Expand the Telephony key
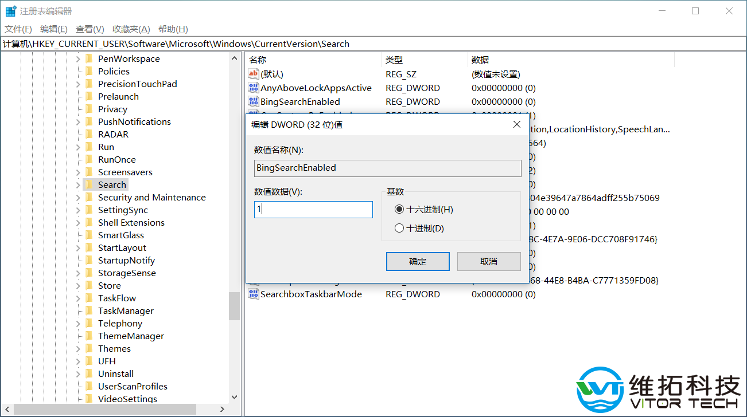The height and width of the screenshot is (417, 747). [78, 323]
